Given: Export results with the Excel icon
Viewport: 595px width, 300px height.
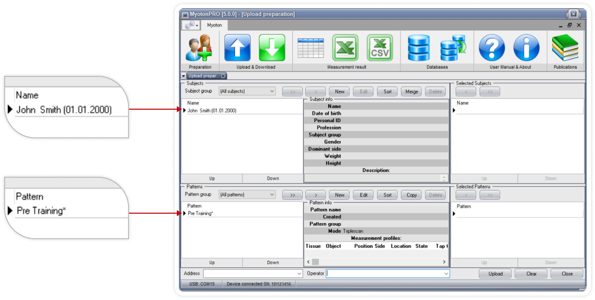Looking at the screenshot, I should 345,48.
